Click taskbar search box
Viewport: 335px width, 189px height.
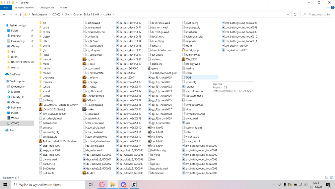[x=48, y=185]
